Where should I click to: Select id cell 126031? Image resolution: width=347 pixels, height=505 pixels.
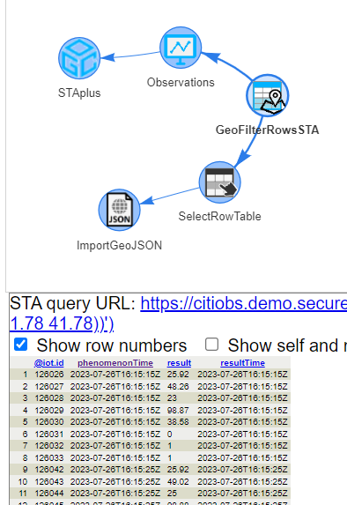(49, 434)
